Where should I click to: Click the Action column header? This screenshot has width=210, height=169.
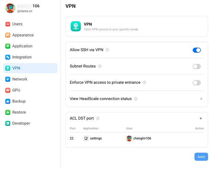(x=199, y=128)
